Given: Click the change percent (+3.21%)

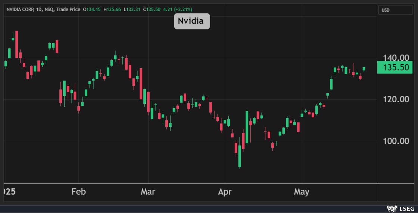Looking at the screenshot, I should 183,9.
